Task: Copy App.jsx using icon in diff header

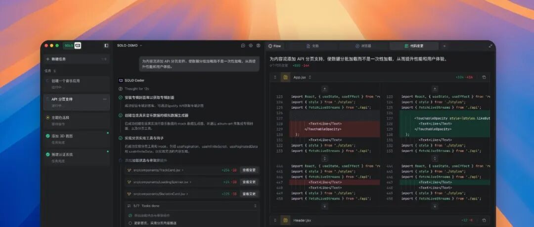Action: tap(484, 77)
